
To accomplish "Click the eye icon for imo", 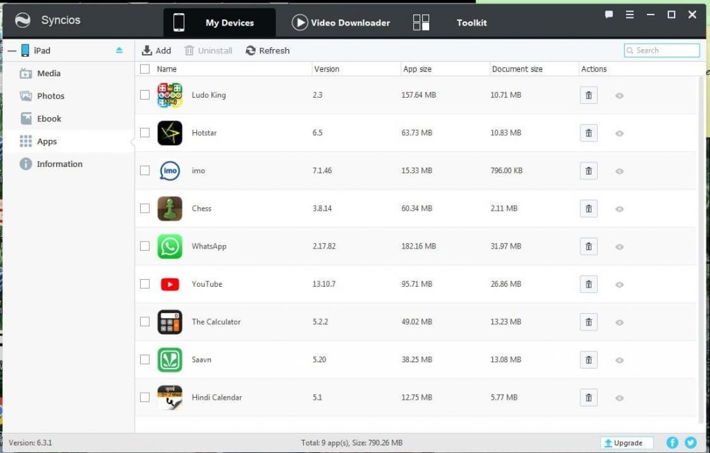I will click(619, 171).
